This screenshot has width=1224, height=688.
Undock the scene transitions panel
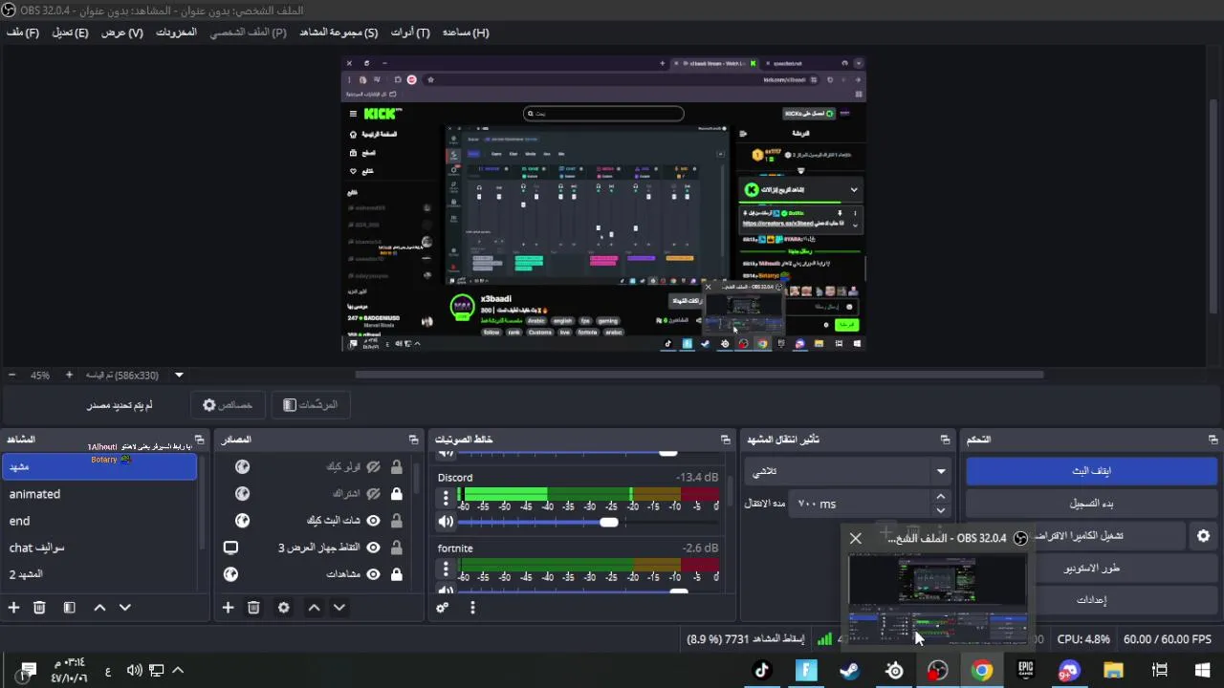coord(946,440)
